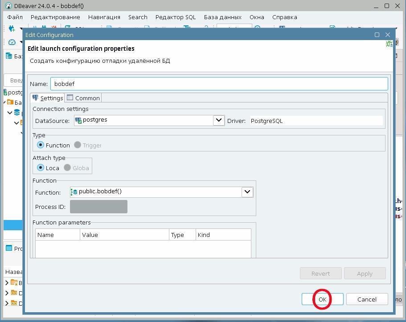Click the debug bug icon in dialog header

pyautogui.click(x=389, y=44)
